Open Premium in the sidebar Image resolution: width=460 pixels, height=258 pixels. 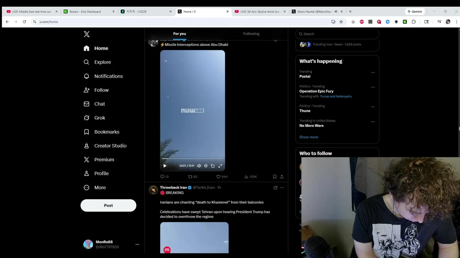(99, 159)
